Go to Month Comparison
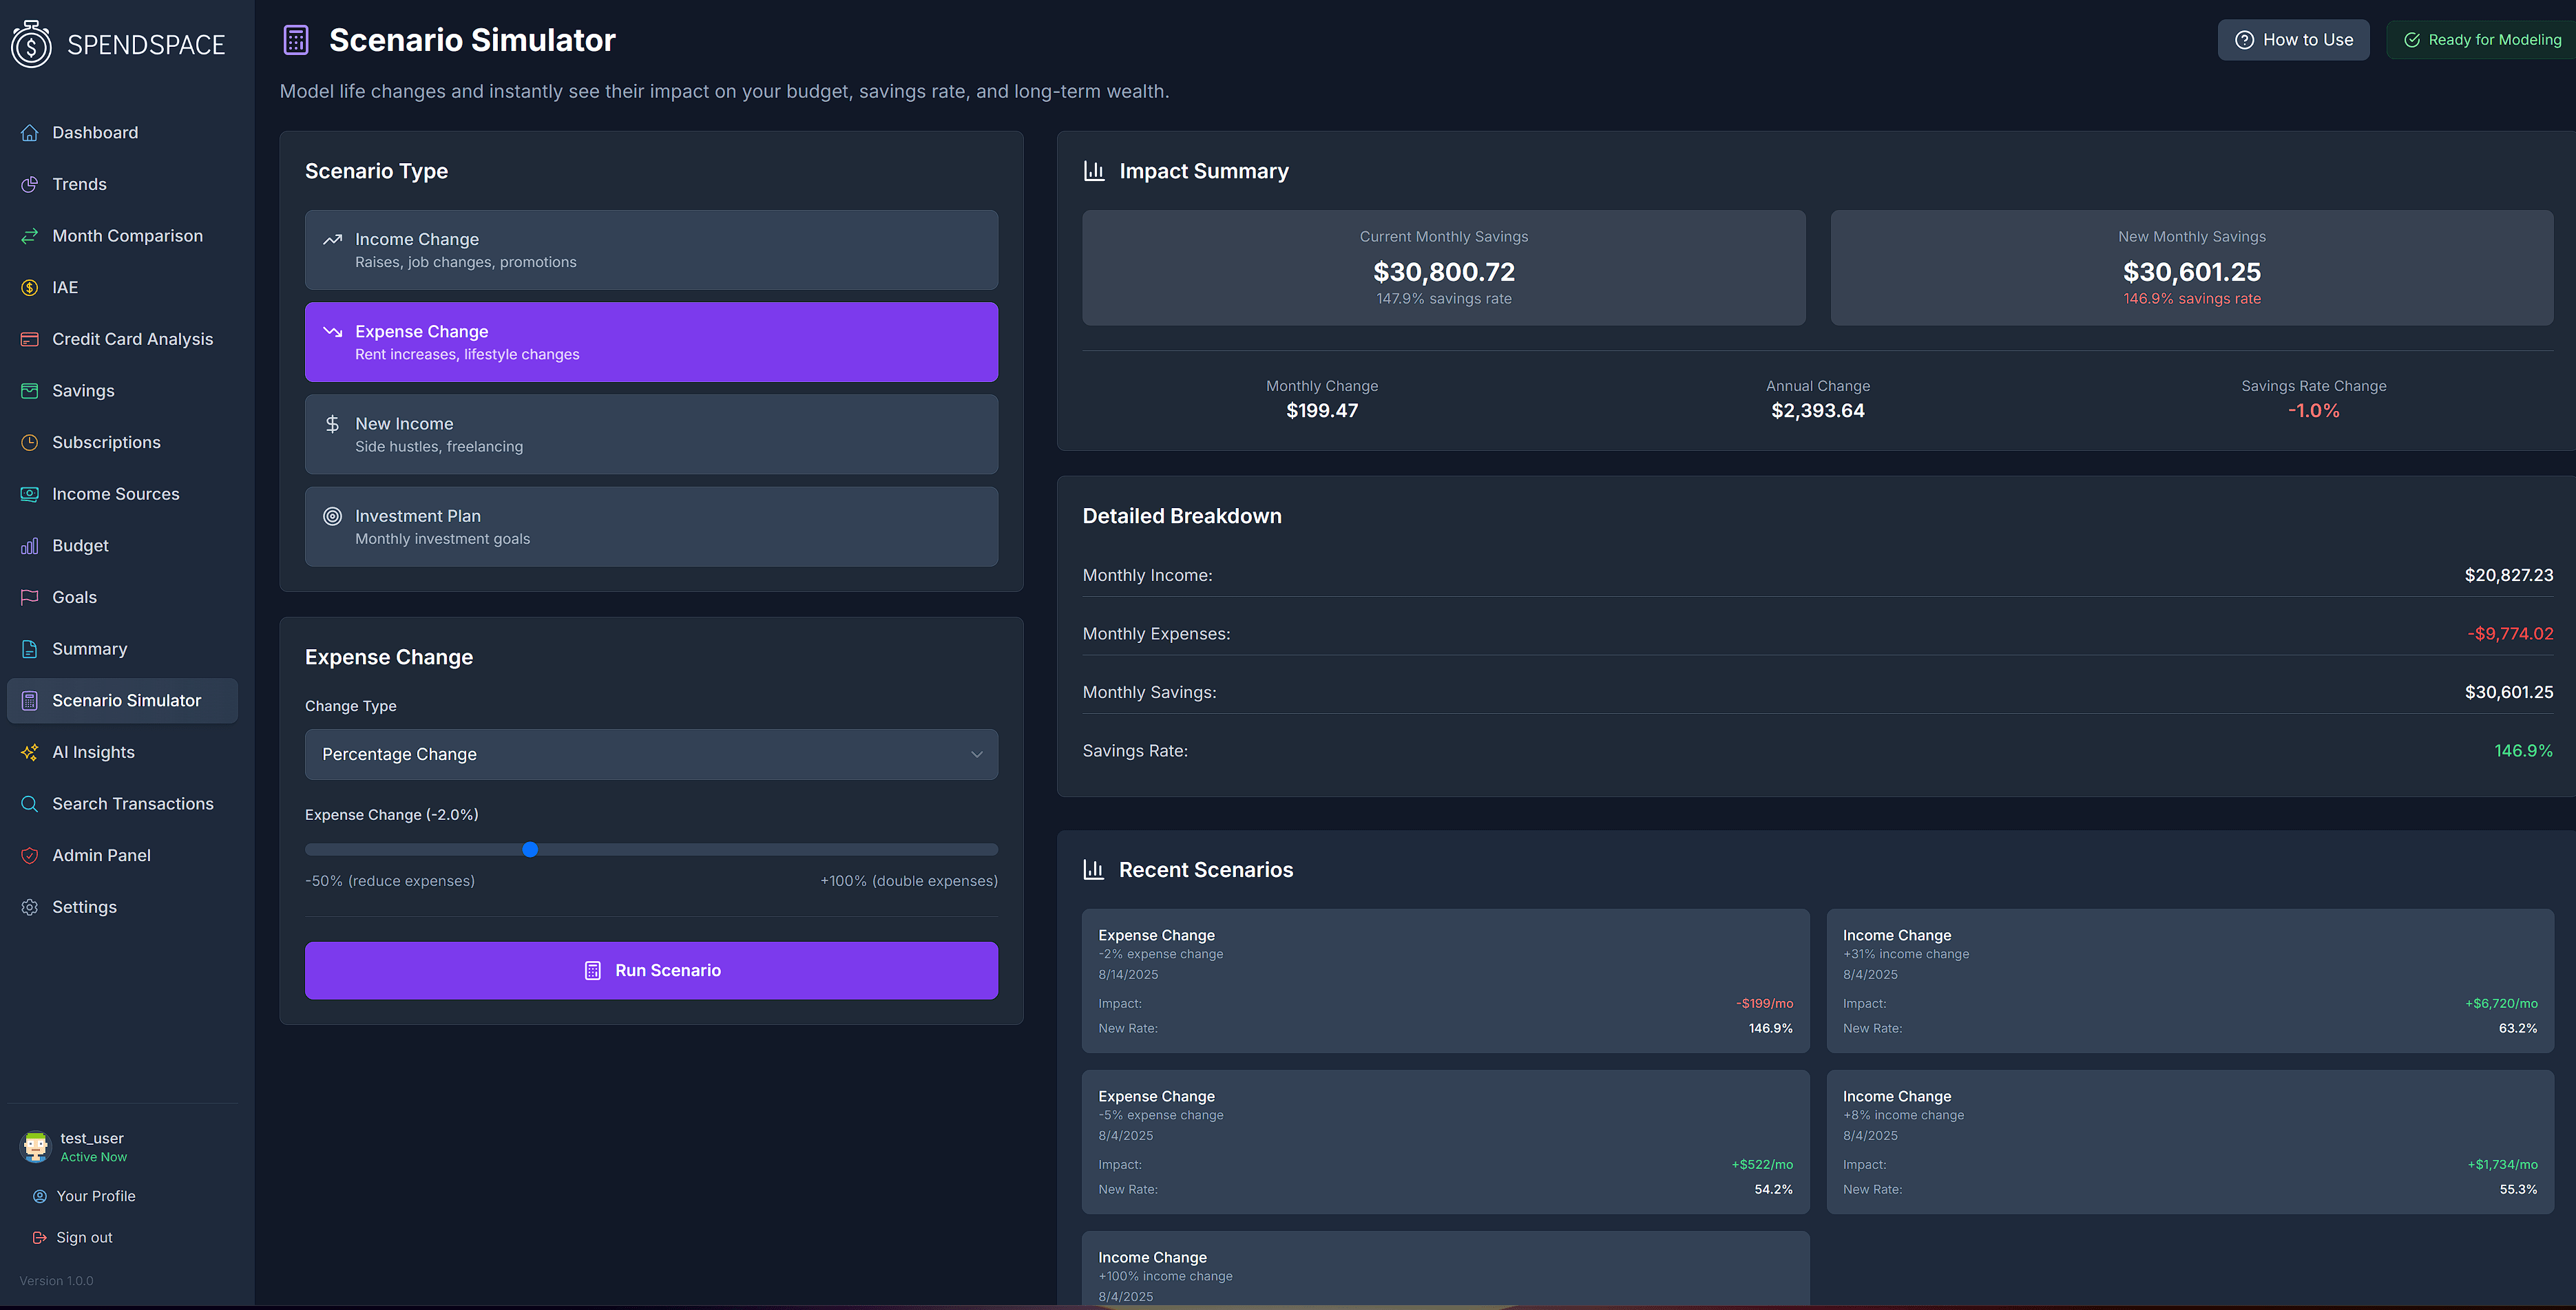Viewport: 2576px width, 1310px height. tap(122, 236)
